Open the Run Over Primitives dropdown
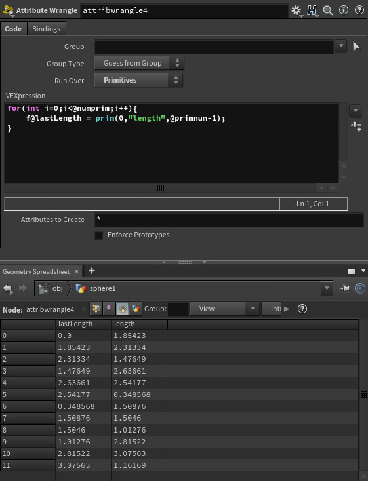The image size is (368, 481). [x=138, y=80]
